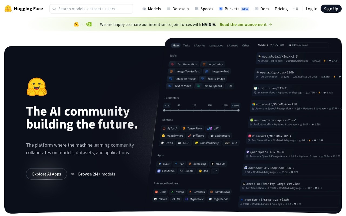The image size is (346, 216).
Task: Click the Log In link
Action: point(311,9)
